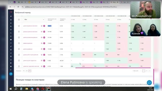Go to pagination page 1

[x=144, y=71]
